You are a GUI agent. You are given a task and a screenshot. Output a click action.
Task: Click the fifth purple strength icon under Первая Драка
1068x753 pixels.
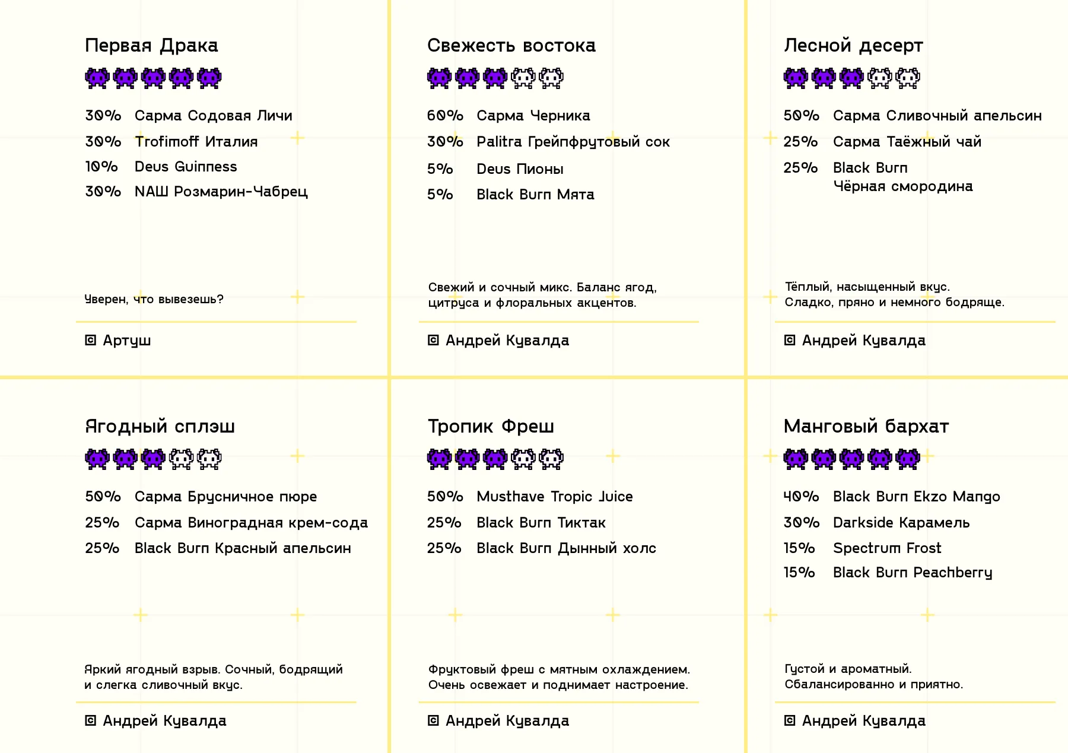209,78
